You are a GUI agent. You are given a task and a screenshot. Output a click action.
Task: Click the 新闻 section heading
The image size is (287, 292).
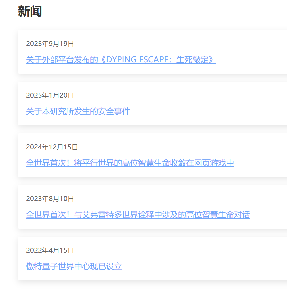click(x=30, y=12)
